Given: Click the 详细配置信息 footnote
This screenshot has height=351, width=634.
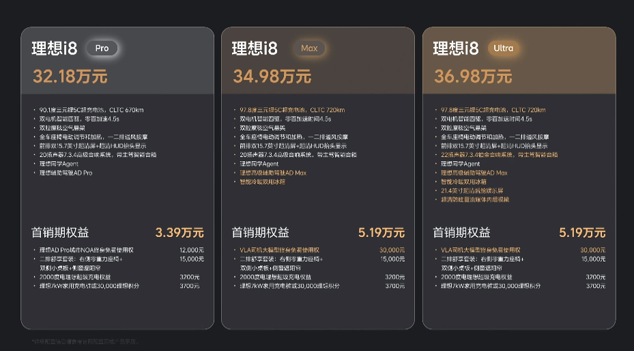Looking at the screenshot, I should [x=85, y=341].
